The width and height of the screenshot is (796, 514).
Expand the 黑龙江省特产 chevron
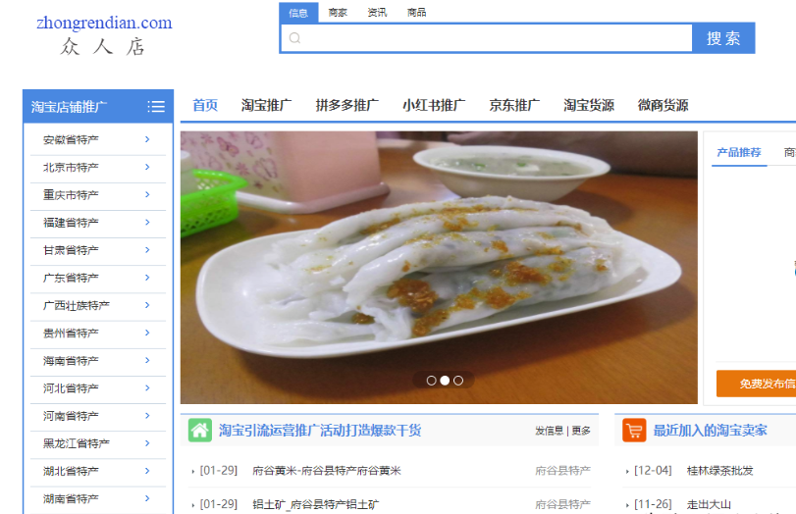(x=147, y=443)
